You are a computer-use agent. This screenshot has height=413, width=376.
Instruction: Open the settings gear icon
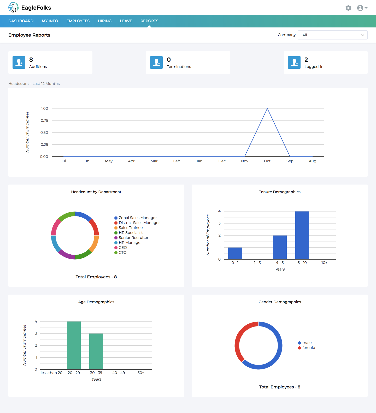[348, 8]
